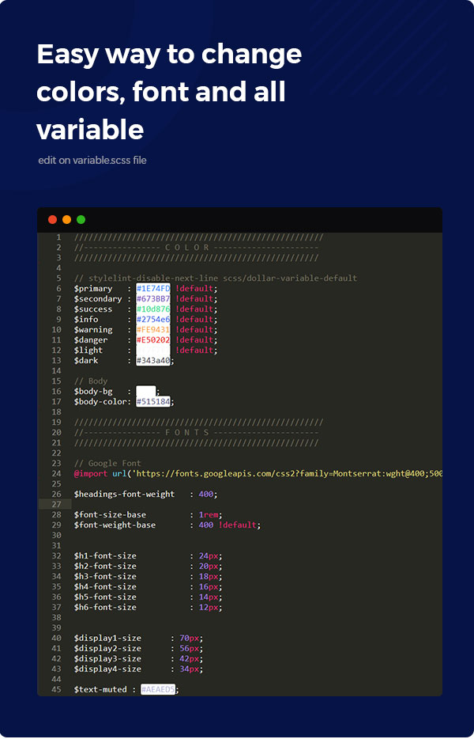Click the orange minimize dot in editor window

click(x=67, y=220)
